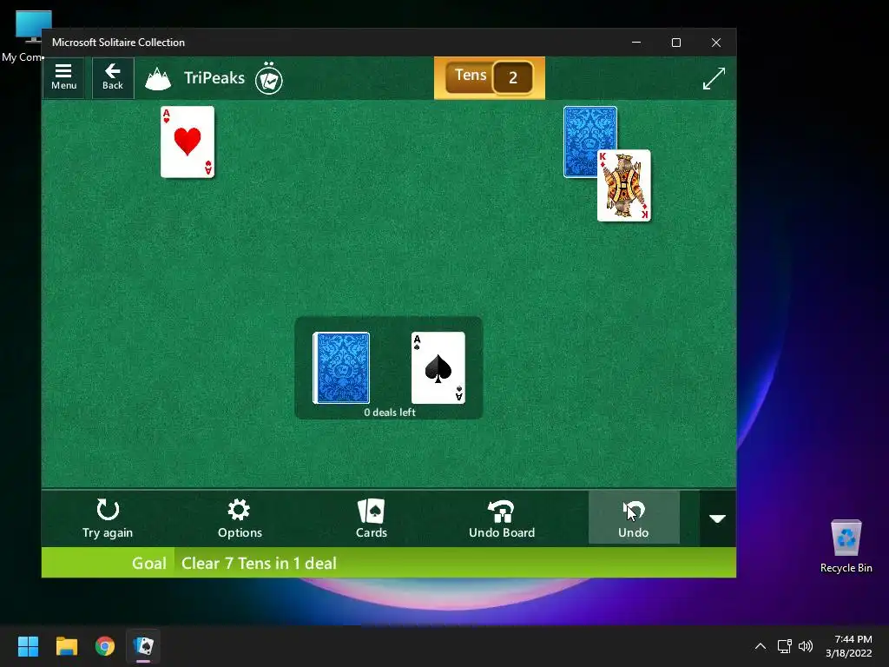Click the Undo Board button
The image size is (889, 667).
502,518
